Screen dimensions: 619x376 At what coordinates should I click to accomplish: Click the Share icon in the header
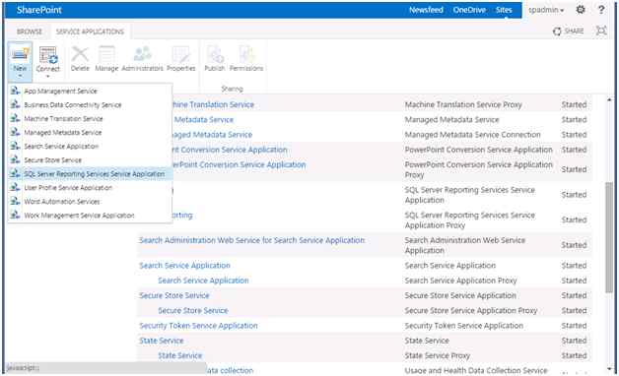(557, 31)
